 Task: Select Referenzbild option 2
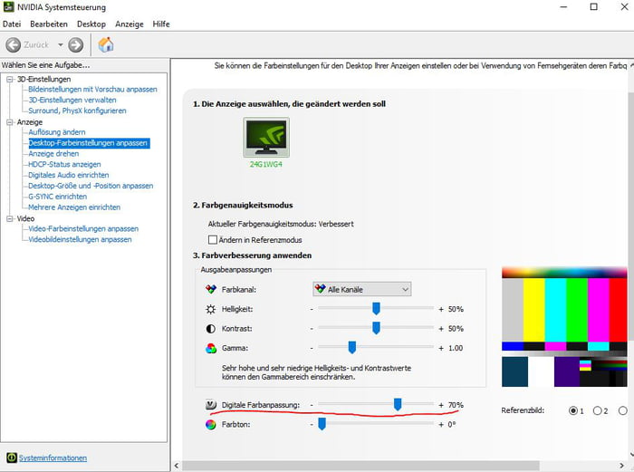pos(598,410)
